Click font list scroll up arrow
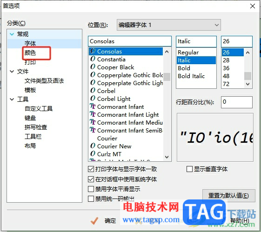The image size is (261, 232). click(167, 52)
